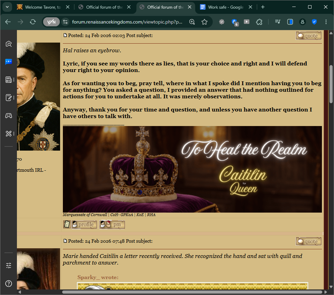Open the media control playlist icon

pos(278,22)
